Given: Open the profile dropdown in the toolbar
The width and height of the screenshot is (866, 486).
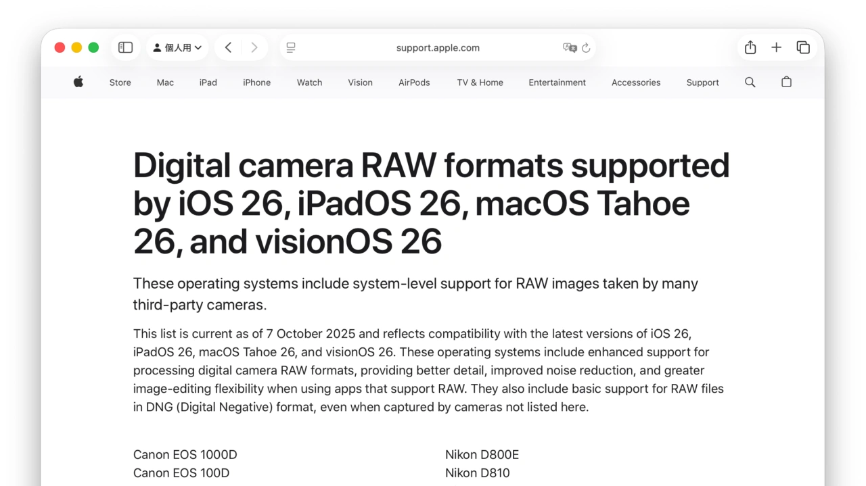Looking at the screenshot, I should click(x=177, y=47).
